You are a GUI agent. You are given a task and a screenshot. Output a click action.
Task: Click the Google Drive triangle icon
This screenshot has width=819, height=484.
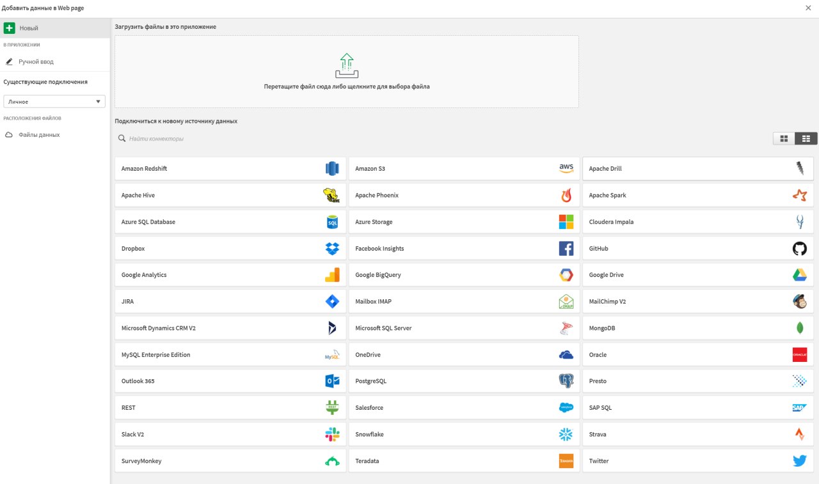(x=799, y=275)
